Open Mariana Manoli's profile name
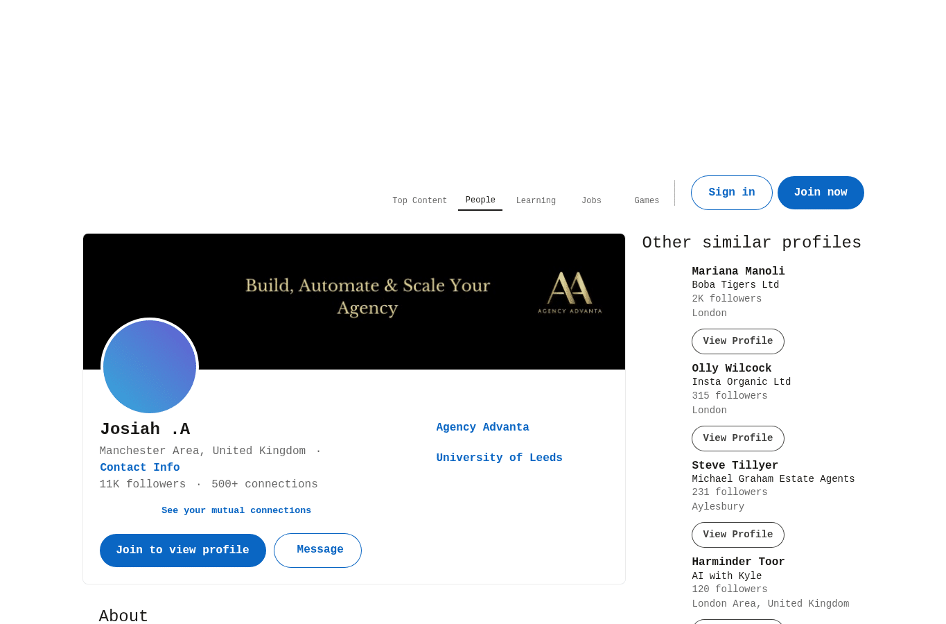This screenshot has height=624, width=946. 738,272
